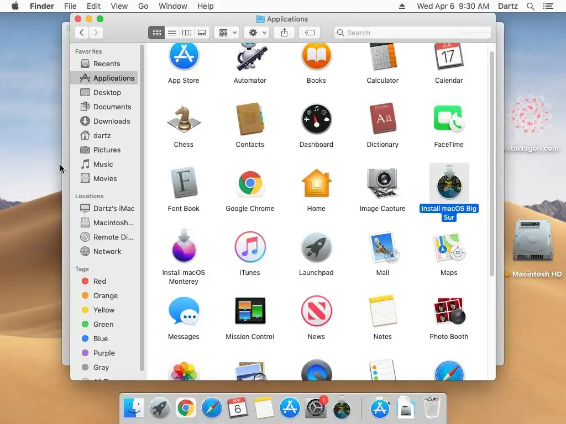
Task: Select Google Chrome in Applications folder
Action: tap(250, 183)
